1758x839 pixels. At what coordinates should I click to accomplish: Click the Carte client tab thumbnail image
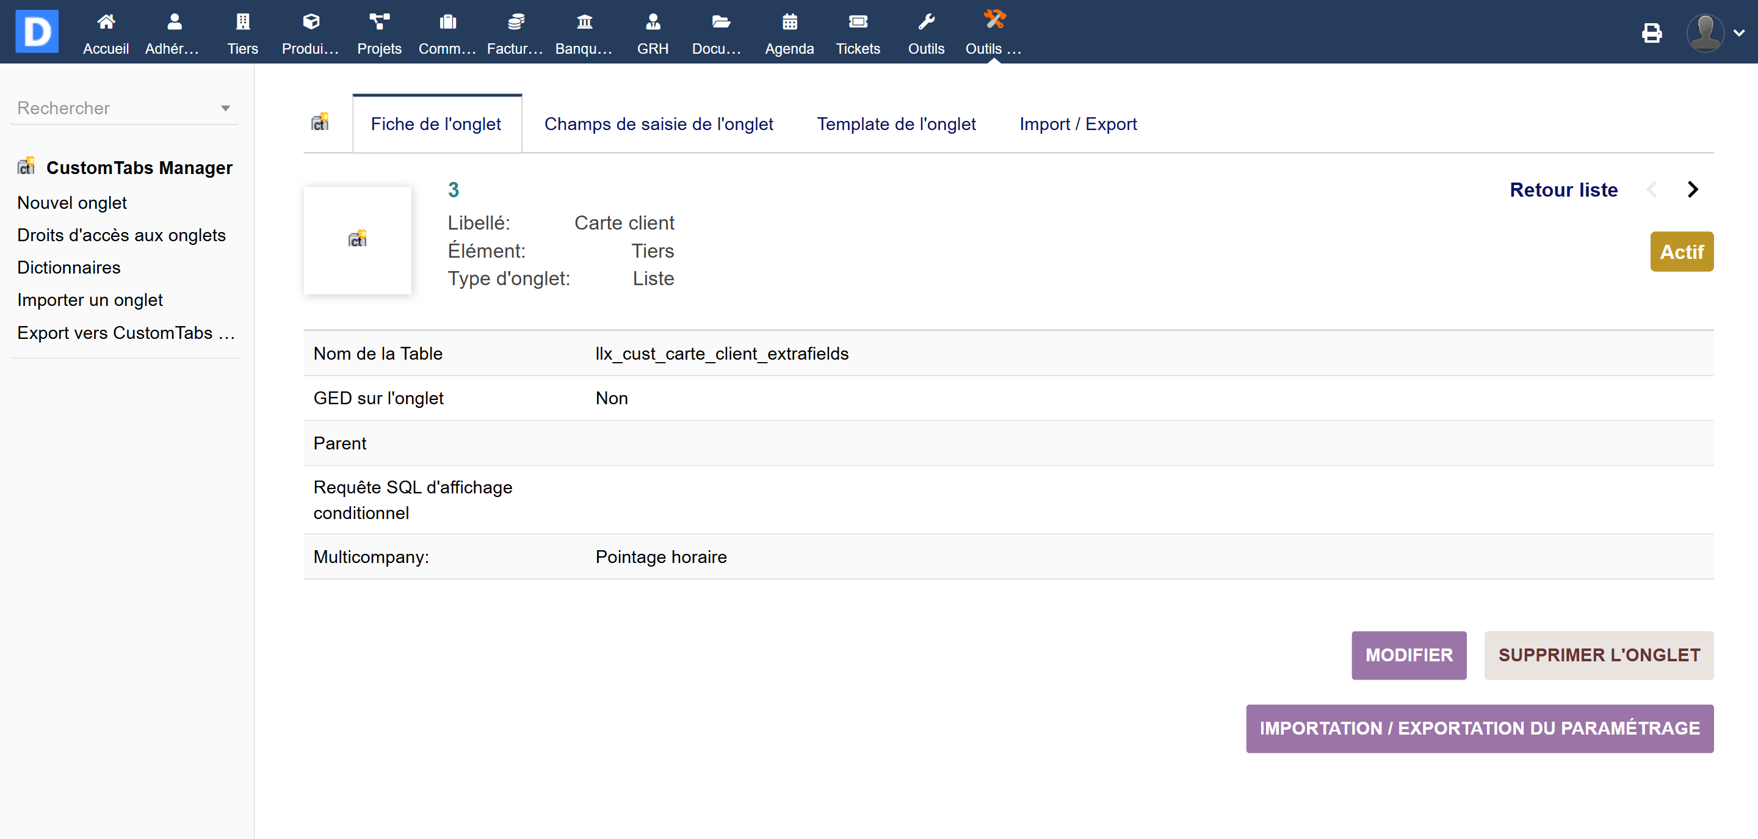[357, 239]
